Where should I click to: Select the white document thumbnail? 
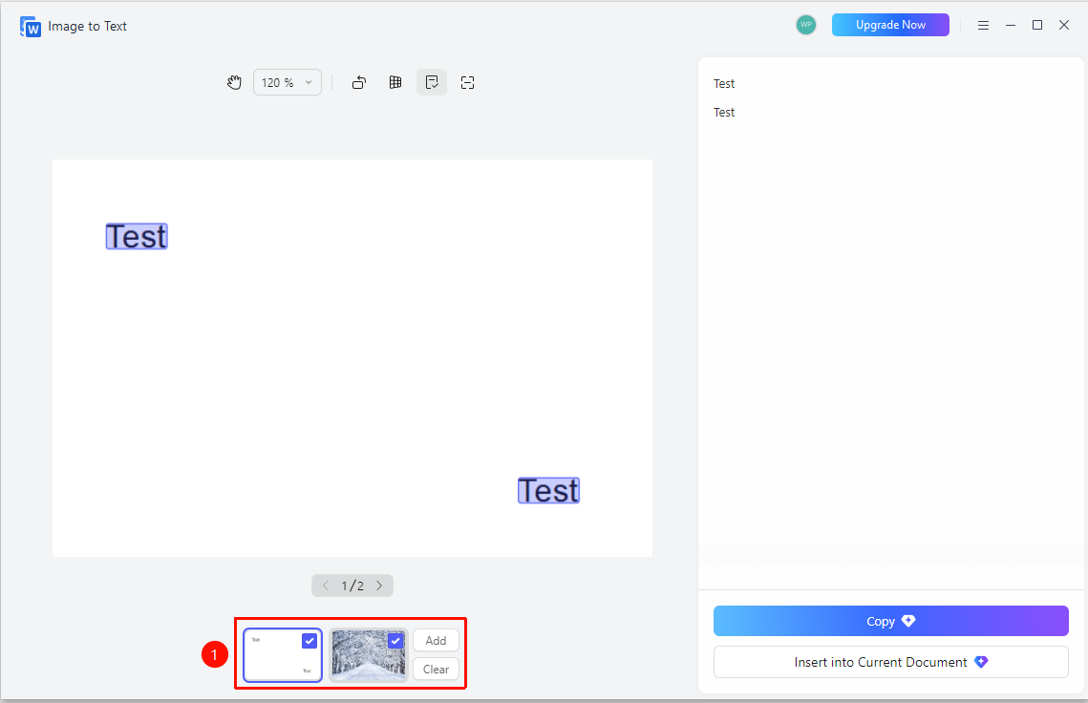(283, 655)
